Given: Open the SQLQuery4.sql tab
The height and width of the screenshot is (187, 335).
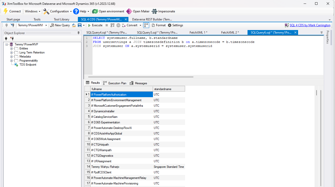Looking at the screenshot, I should [107, 33].
